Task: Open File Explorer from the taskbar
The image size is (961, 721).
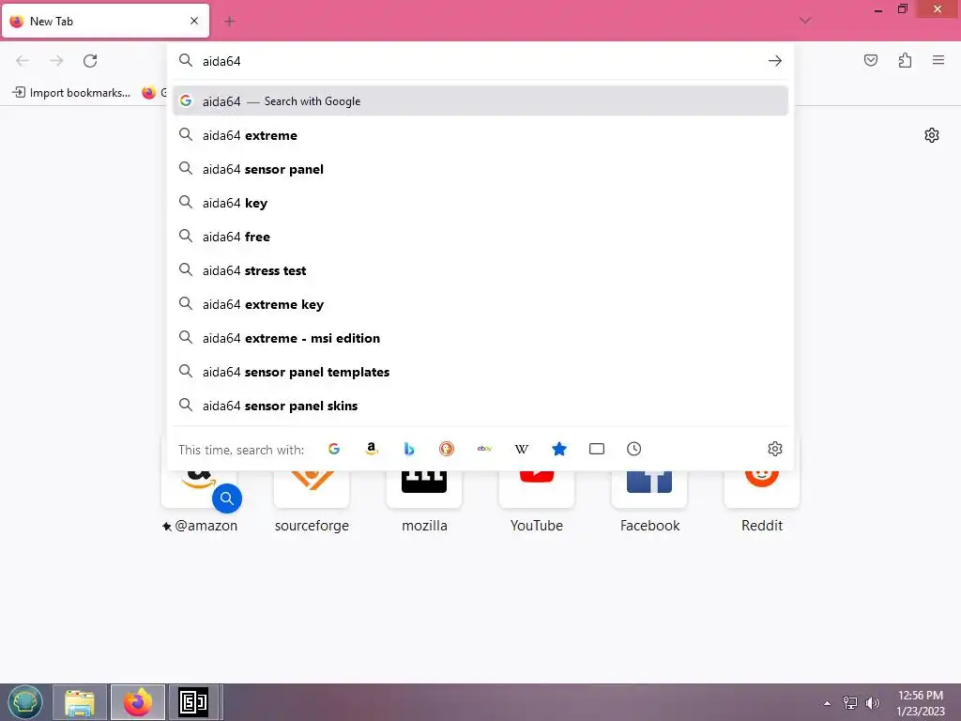Action: pos(80,702)
